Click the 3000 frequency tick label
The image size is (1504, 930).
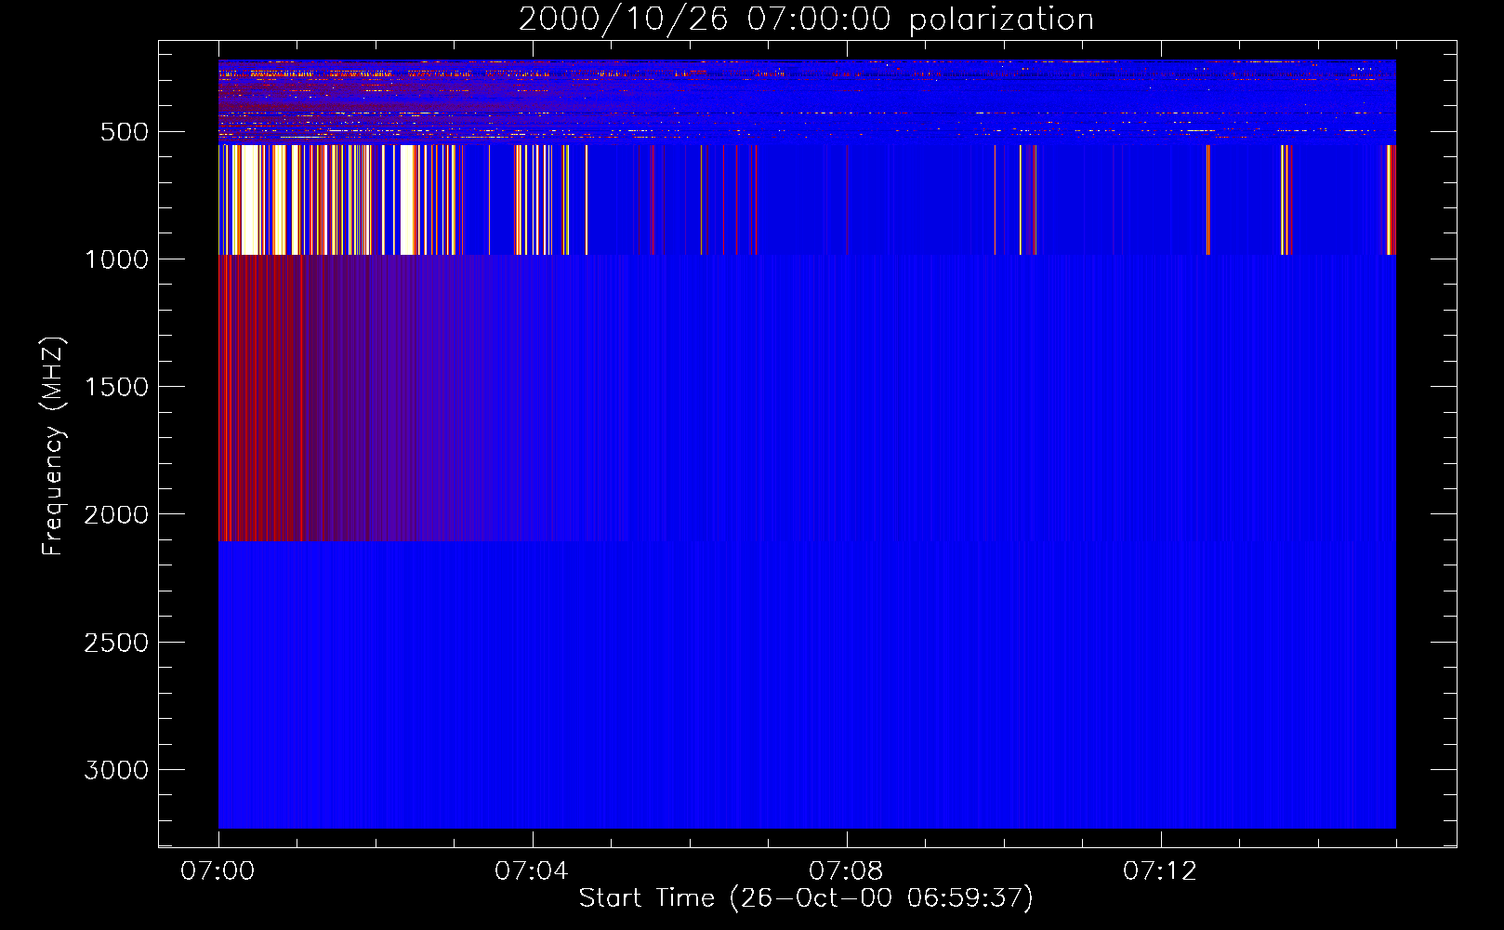click(x=116, y=770)
